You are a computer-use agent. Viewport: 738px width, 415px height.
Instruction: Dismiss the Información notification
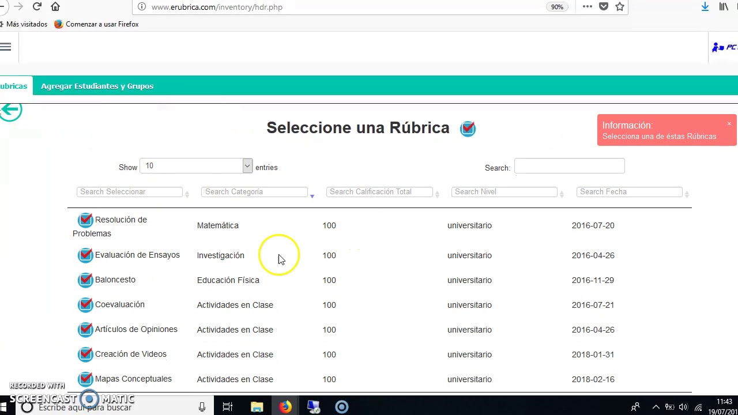coord(729,124)
